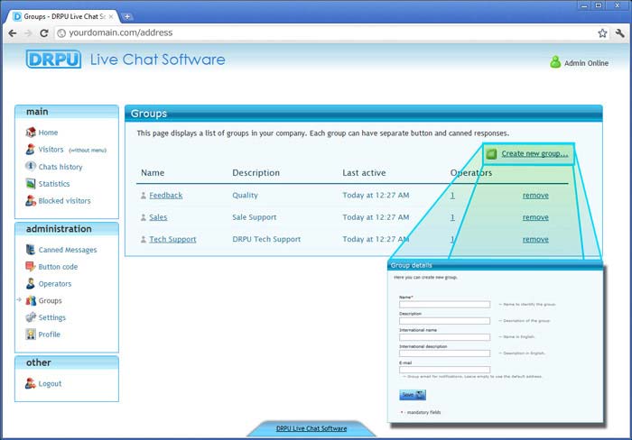Image resolution: width=632 pixels, height=440 pixels.
Task: Open Profile page
Action: tap(49, 335)
